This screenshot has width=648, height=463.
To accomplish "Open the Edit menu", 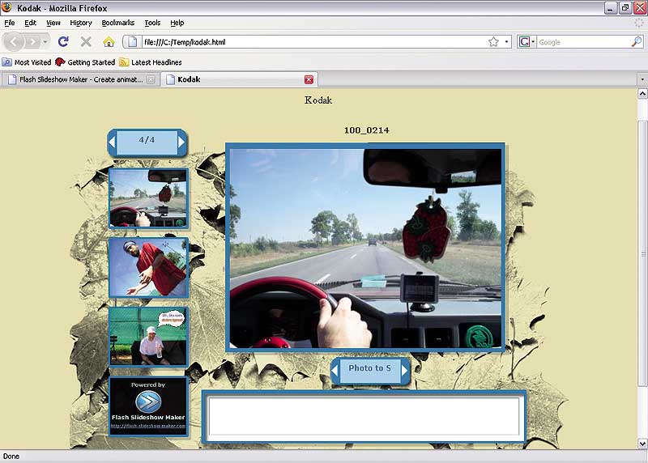I will coord(30,23).
